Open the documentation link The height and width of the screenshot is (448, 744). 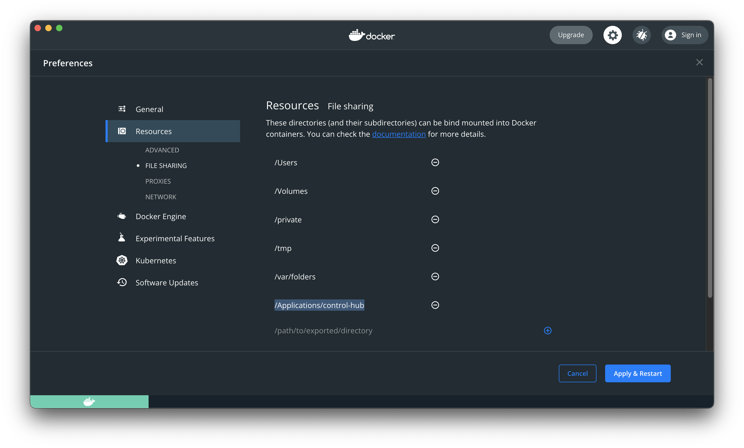coord(398,134)
